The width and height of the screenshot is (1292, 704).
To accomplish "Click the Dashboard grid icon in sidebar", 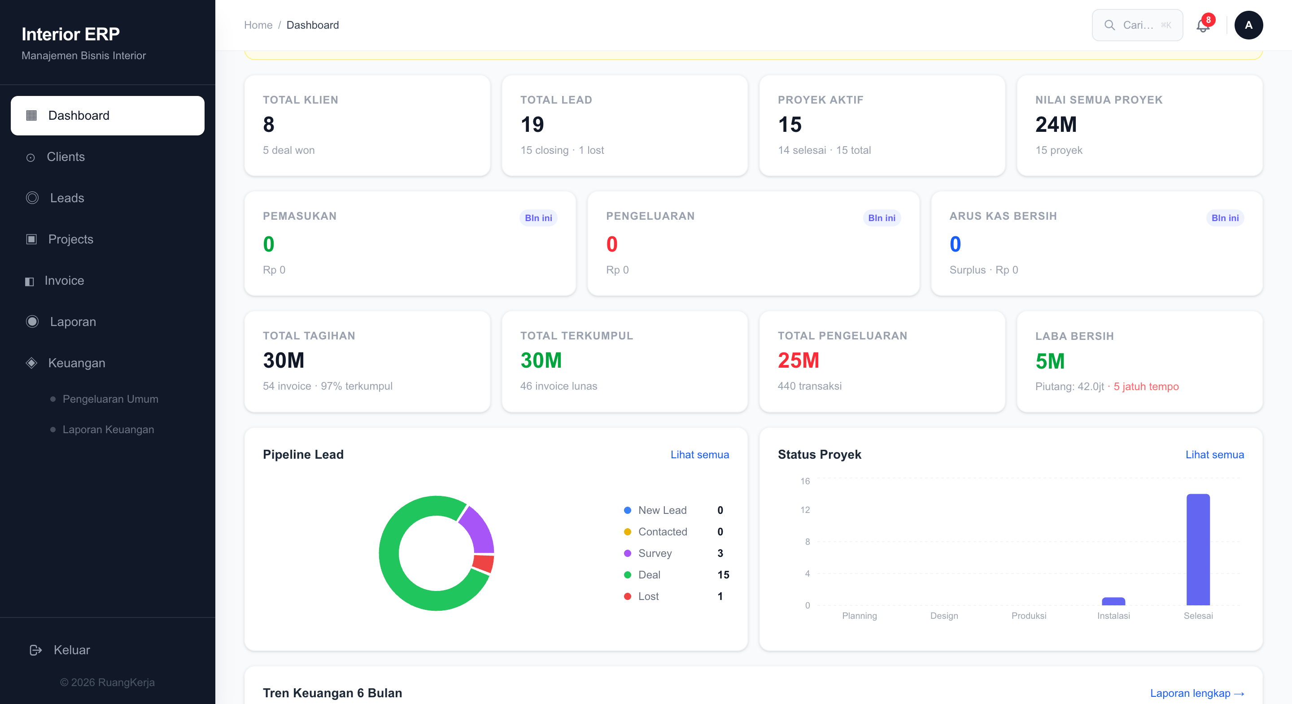I will click(x=31, y=115).
